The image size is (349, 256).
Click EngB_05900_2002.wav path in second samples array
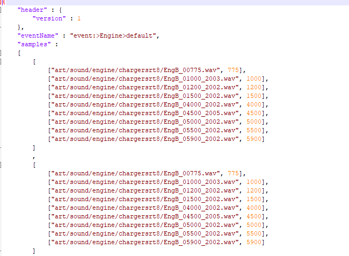[x=145, y=243]
